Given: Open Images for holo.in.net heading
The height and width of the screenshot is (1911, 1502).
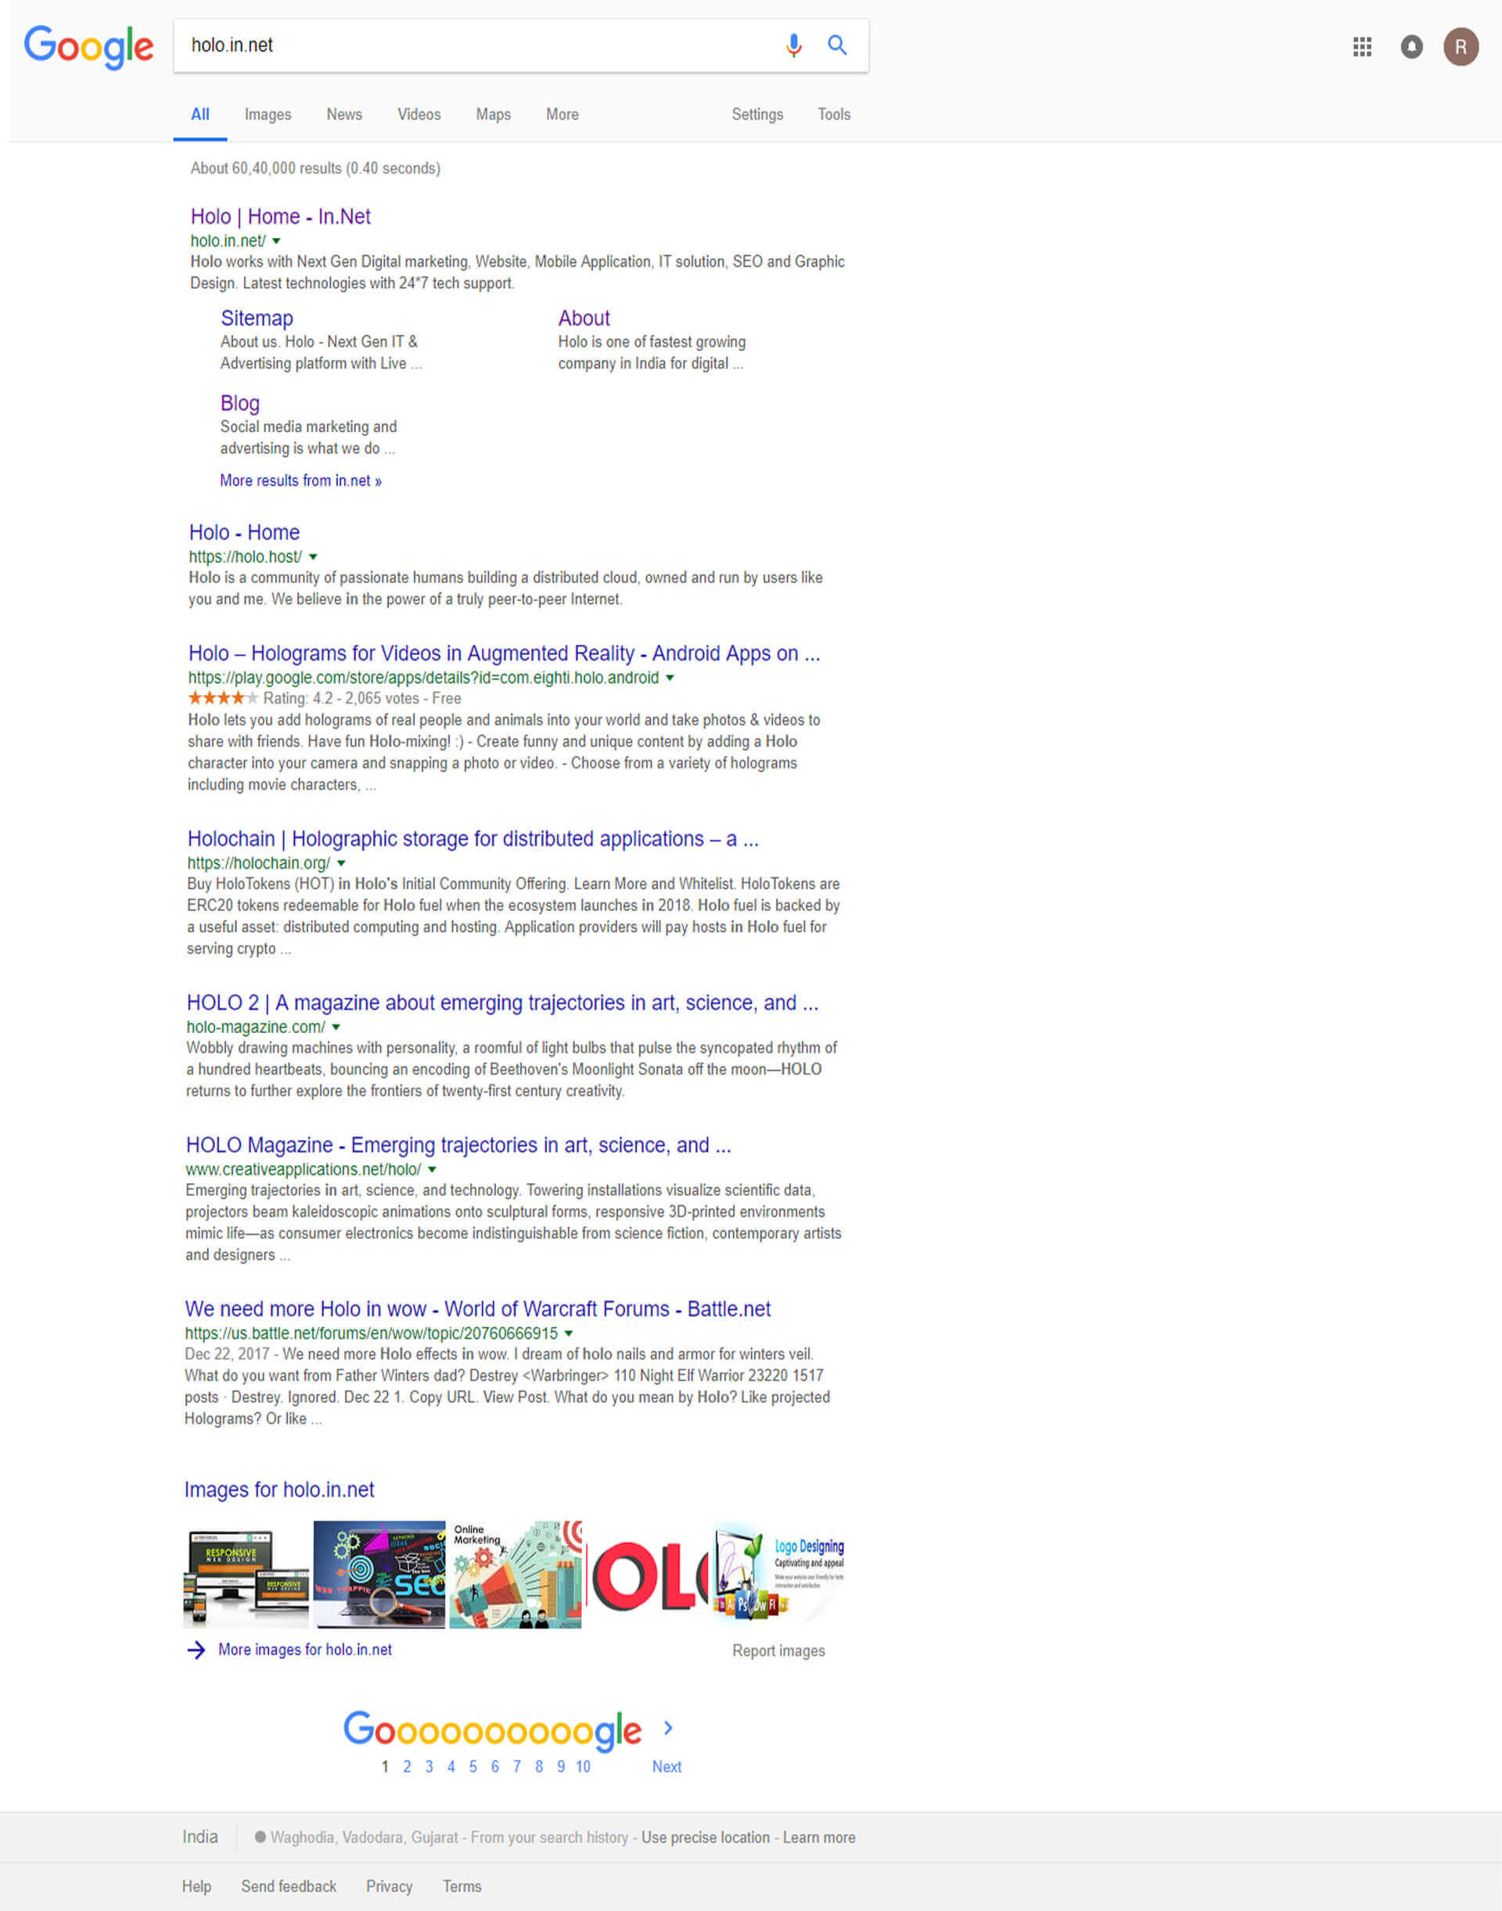Looking at the screenshot, I should tap(278, 1489).
